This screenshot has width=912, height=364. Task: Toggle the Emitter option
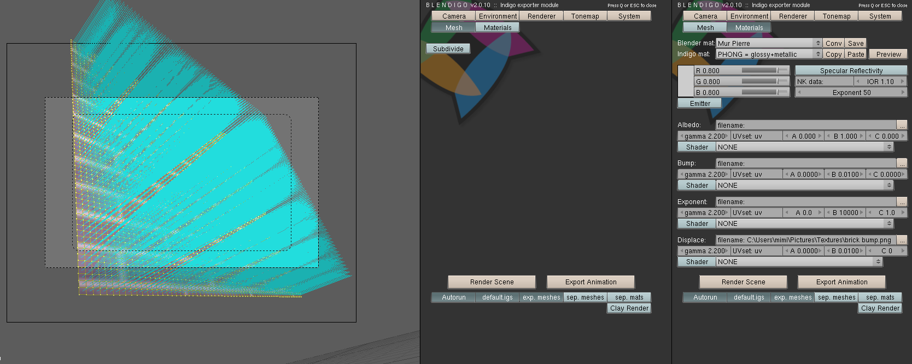(x=700, y=103)
